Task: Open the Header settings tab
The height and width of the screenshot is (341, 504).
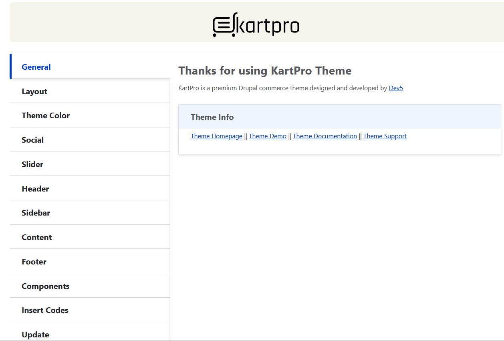Action: coord(35,189)
